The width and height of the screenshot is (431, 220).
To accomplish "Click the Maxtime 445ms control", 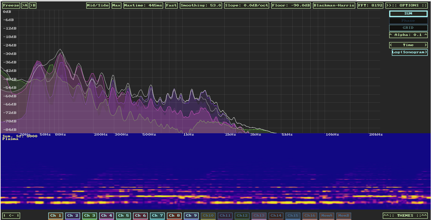I will point(143,5).
